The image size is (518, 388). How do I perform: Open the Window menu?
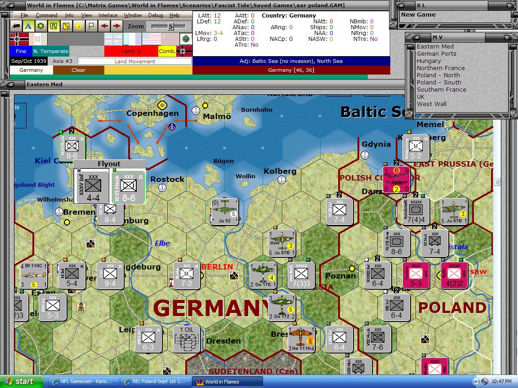tap(133, 15)
